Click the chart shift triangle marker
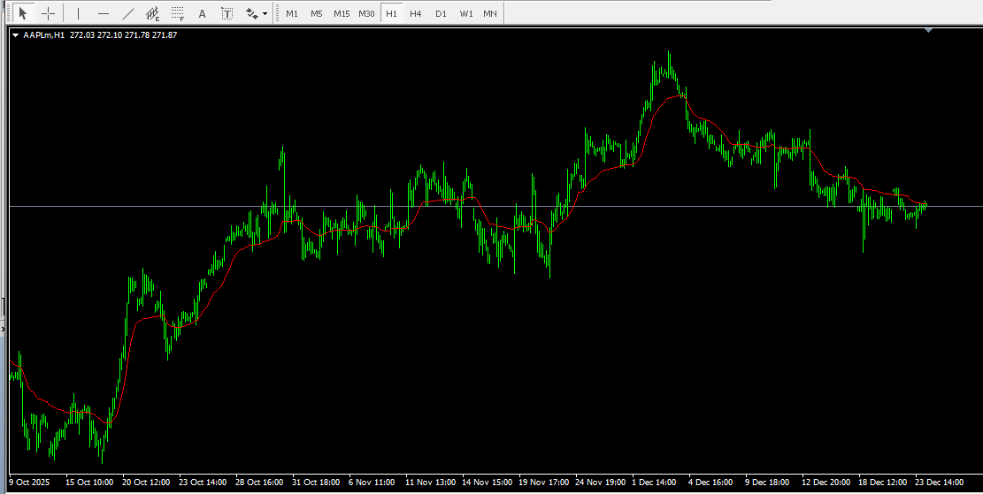This screenshot has height=494, width=983. (928, 31)
